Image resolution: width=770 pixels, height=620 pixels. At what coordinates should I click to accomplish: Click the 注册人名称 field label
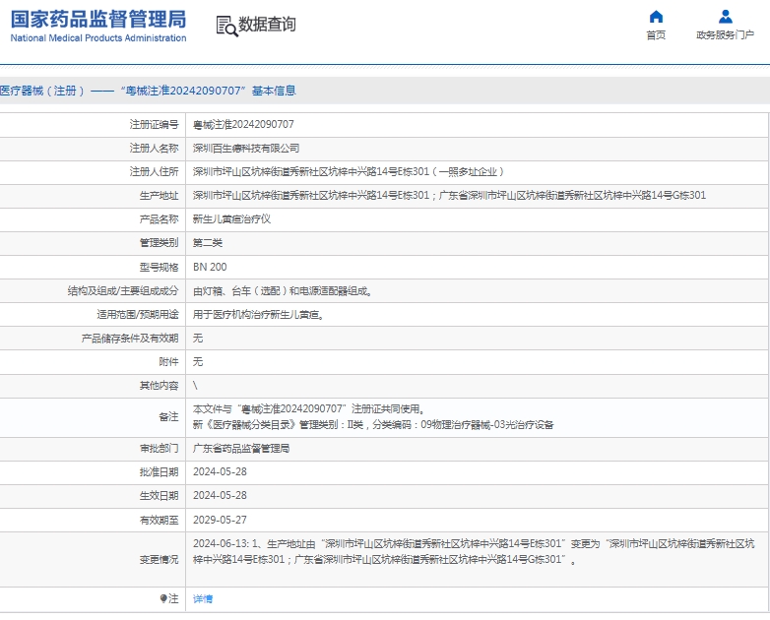pos(155,149)
